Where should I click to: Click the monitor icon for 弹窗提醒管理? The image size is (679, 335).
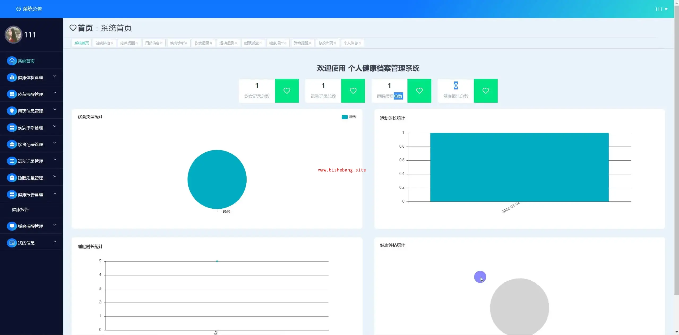pyautogui.click(x=12, y=226)
